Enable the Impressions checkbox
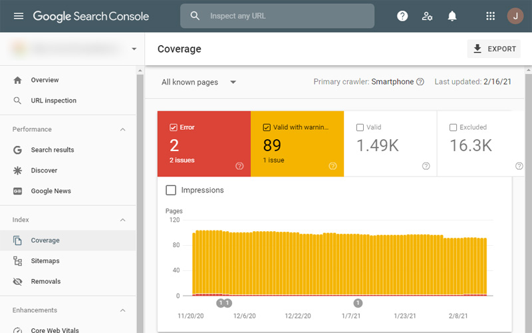 click(x=171, y=190)
